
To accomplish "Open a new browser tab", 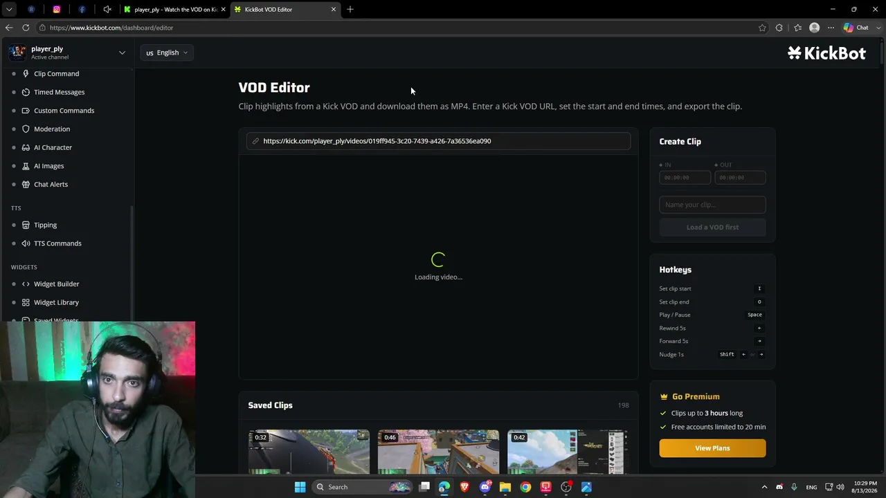I will 350,10.
